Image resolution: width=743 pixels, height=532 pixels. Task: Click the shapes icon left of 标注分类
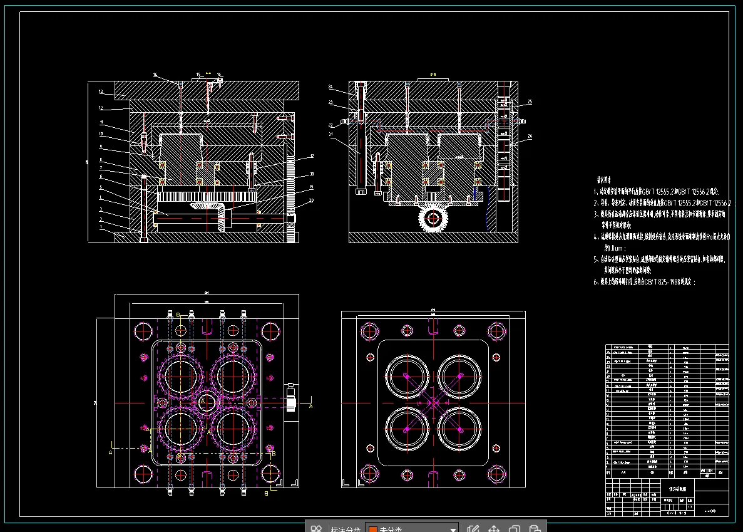click(316, 529)
